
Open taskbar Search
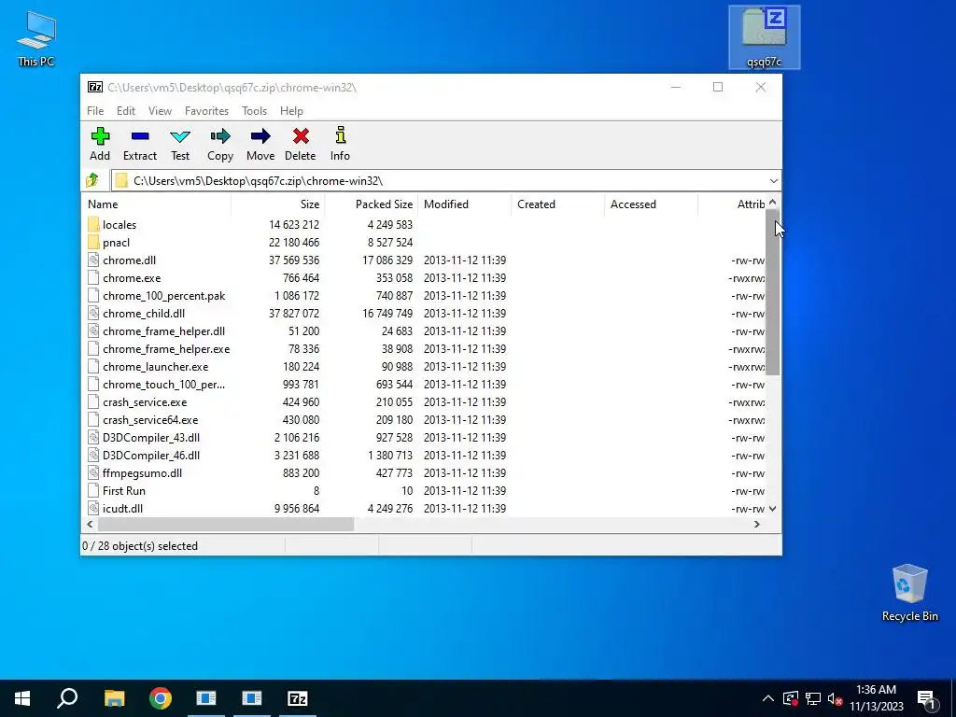(67, 698)
